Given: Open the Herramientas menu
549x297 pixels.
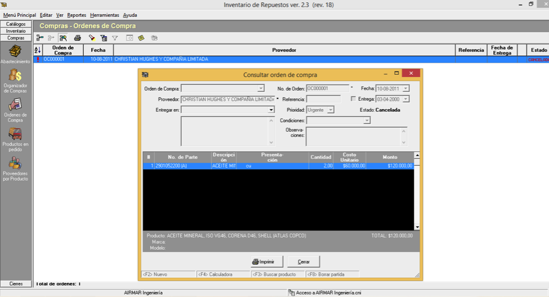Looking at the screenshot, I should click(104, 15).
